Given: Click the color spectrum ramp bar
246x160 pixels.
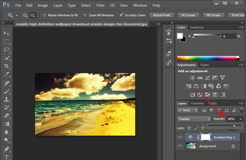Looking at the screenshot, I should click(207, 58).
